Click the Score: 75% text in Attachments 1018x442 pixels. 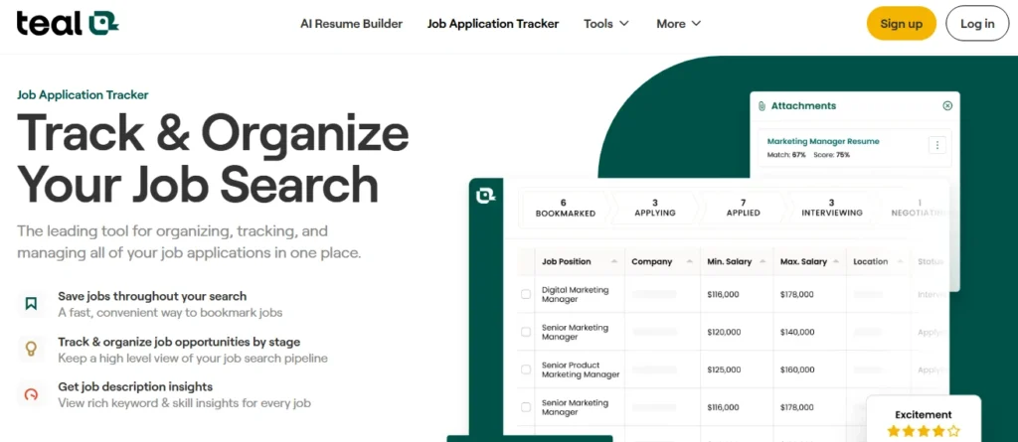click(x=832, y=155)
